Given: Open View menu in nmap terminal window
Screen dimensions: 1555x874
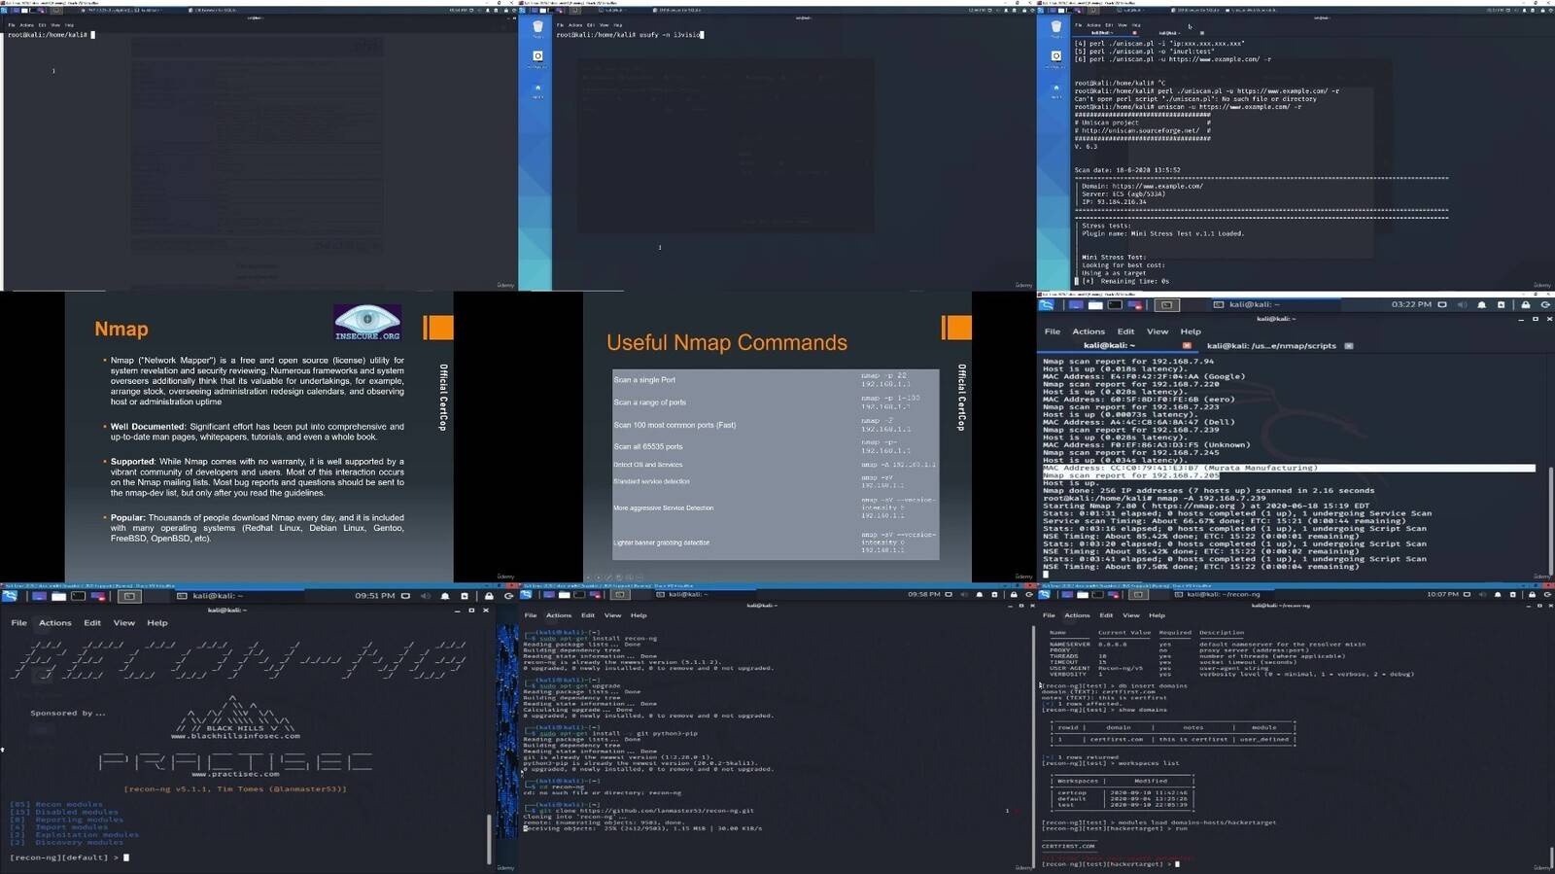Looking at the screenshot, I should [1158, 332].
